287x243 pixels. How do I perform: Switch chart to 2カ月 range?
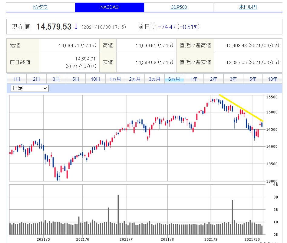pos(135,79)
